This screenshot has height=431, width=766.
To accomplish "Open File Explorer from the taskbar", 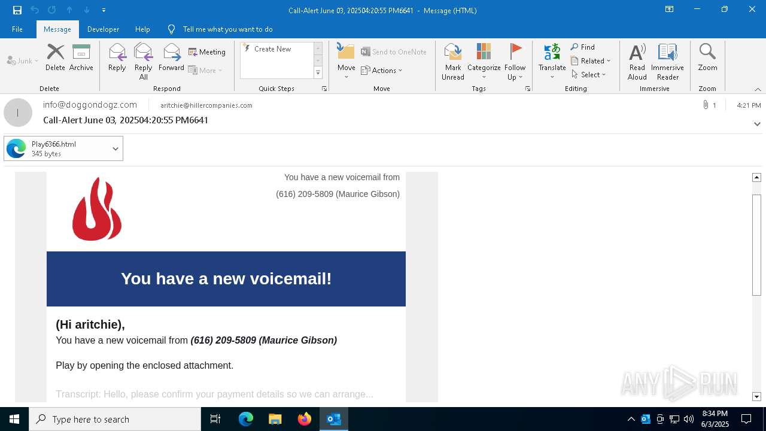I will (x=275, y=419).
